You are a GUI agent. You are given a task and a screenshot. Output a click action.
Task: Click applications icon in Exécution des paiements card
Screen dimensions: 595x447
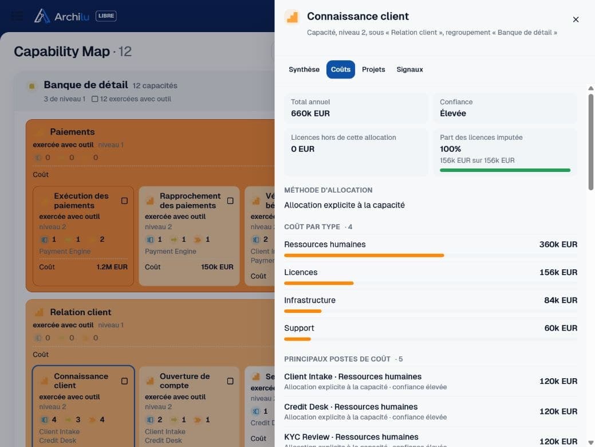pyautogui.click(x=45, y=240)
